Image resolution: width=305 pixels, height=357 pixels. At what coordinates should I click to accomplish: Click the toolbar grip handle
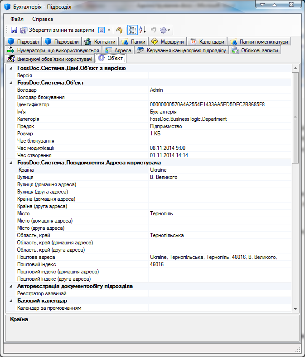(x=7, y=30)
